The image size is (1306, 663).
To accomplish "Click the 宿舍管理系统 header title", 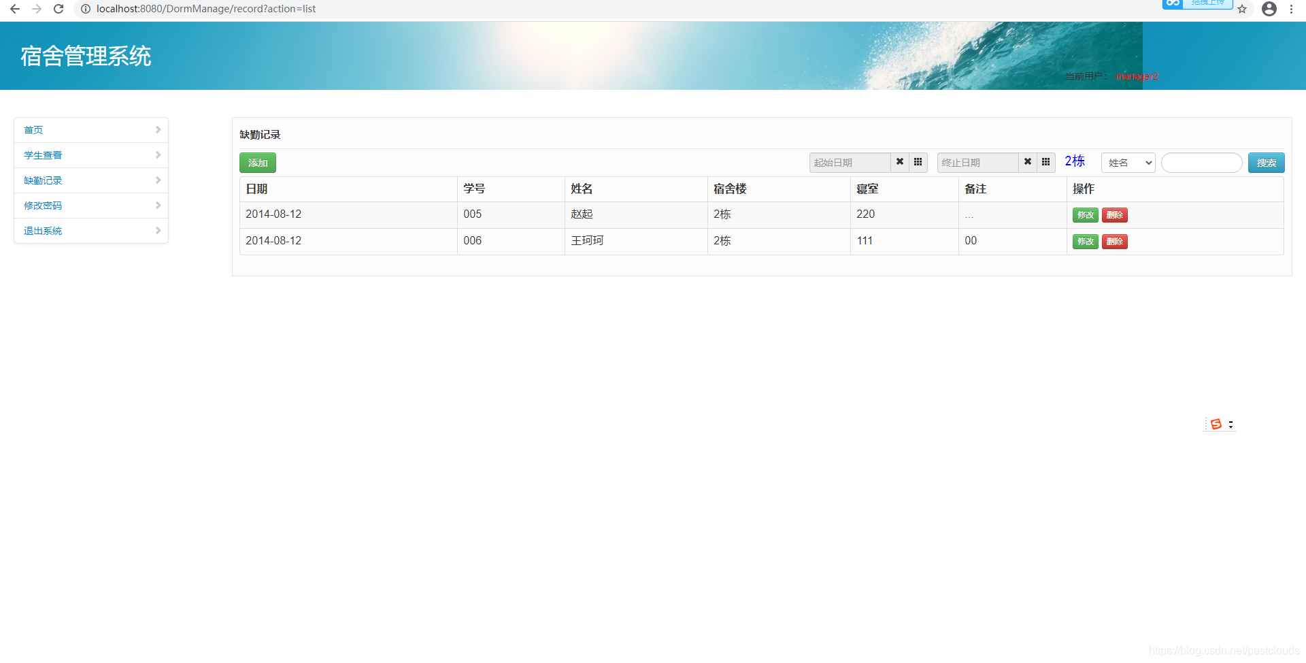I will 86,56.
